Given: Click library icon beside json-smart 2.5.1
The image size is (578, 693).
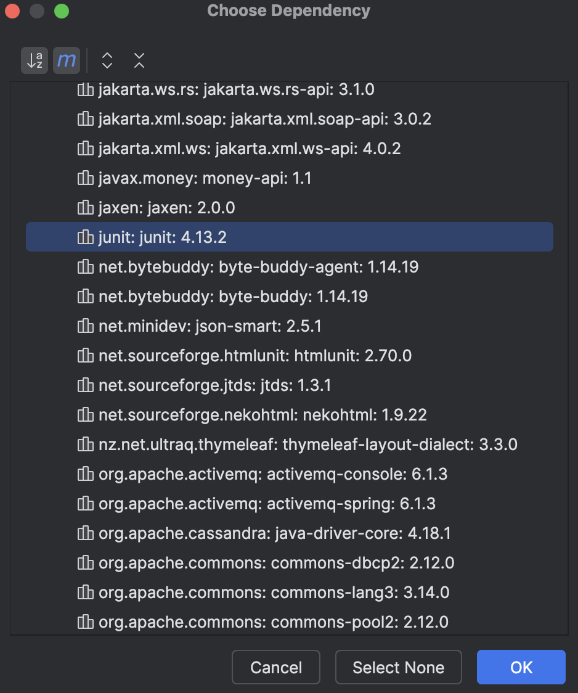Looking at the screenshot, I should (x=86, y=326).
